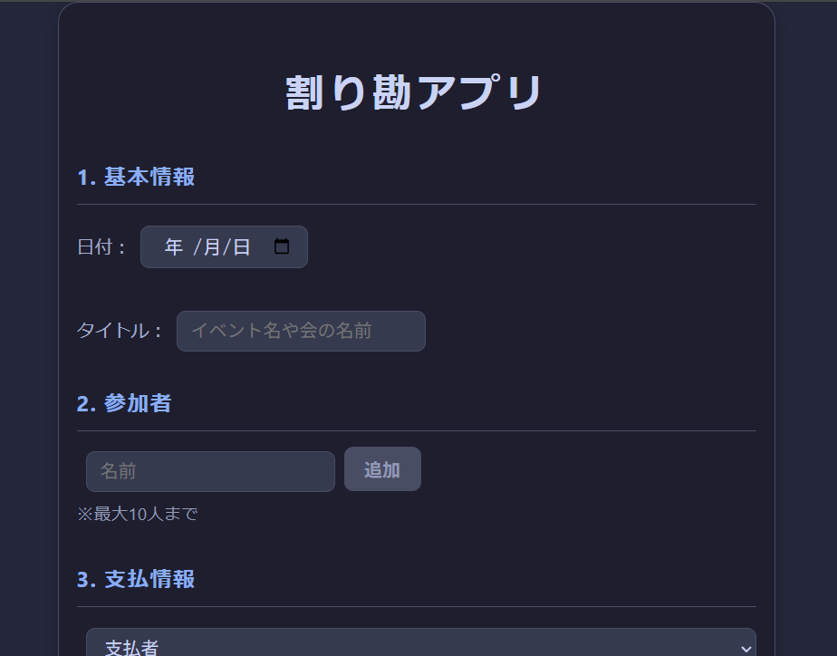
Task: Click the 名前 participant name field
Action: pos(210,471)
